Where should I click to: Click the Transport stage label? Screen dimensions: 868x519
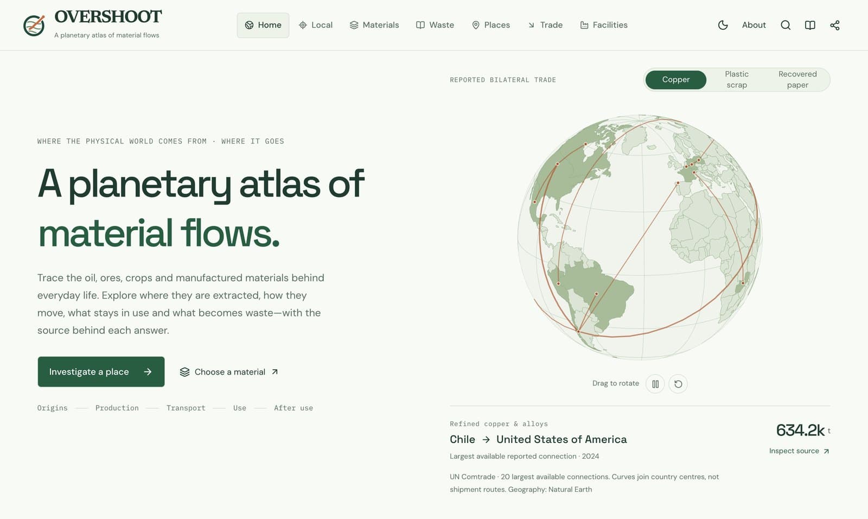click(x=186, y=408)
